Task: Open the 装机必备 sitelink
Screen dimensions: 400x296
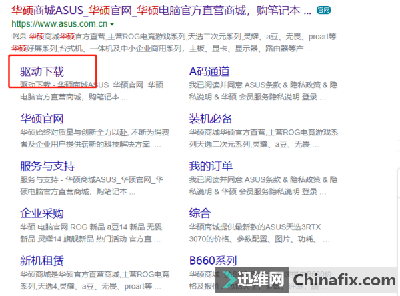Action: (x=211, y=119)
